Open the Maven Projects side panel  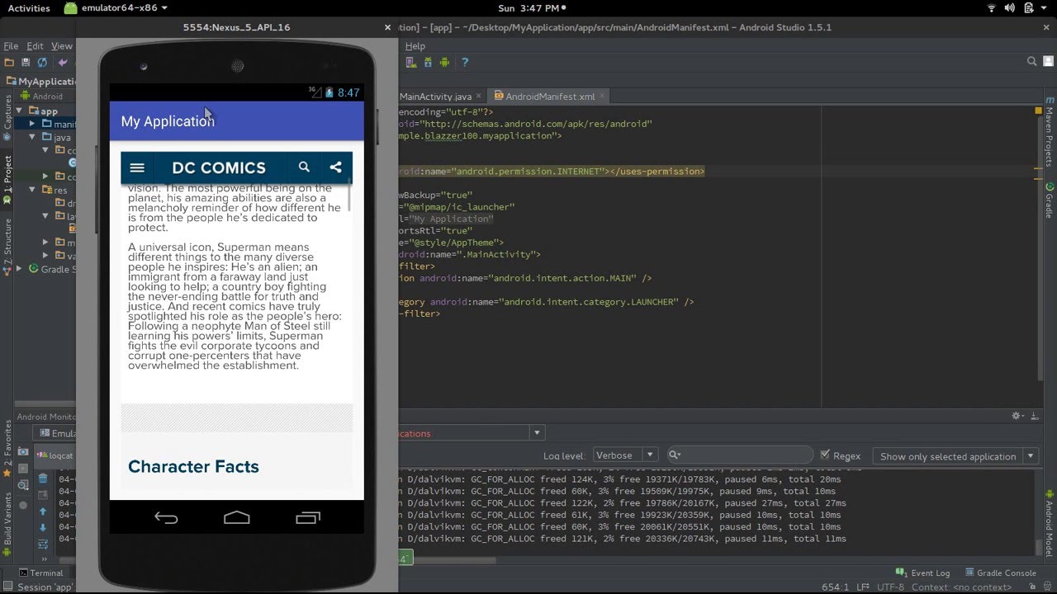pos(1050,131)
